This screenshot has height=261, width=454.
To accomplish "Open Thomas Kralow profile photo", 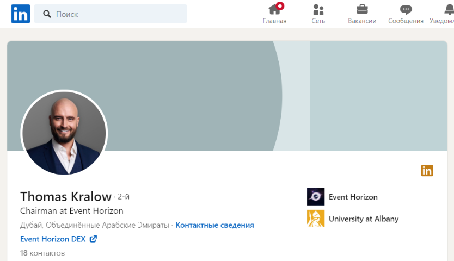I will coord(64,133).
